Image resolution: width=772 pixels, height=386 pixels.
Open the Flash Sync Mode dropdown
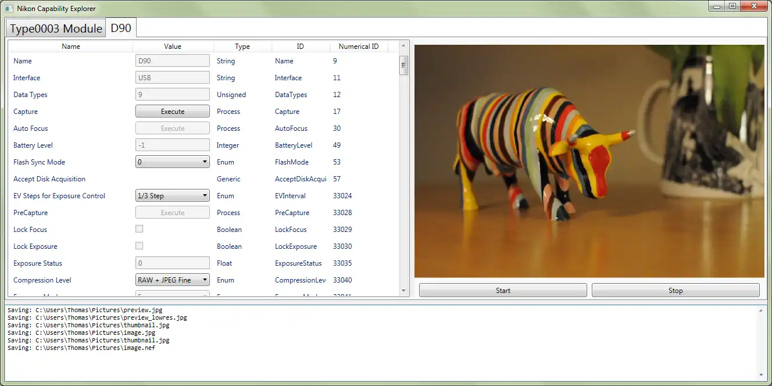[173, 162]
